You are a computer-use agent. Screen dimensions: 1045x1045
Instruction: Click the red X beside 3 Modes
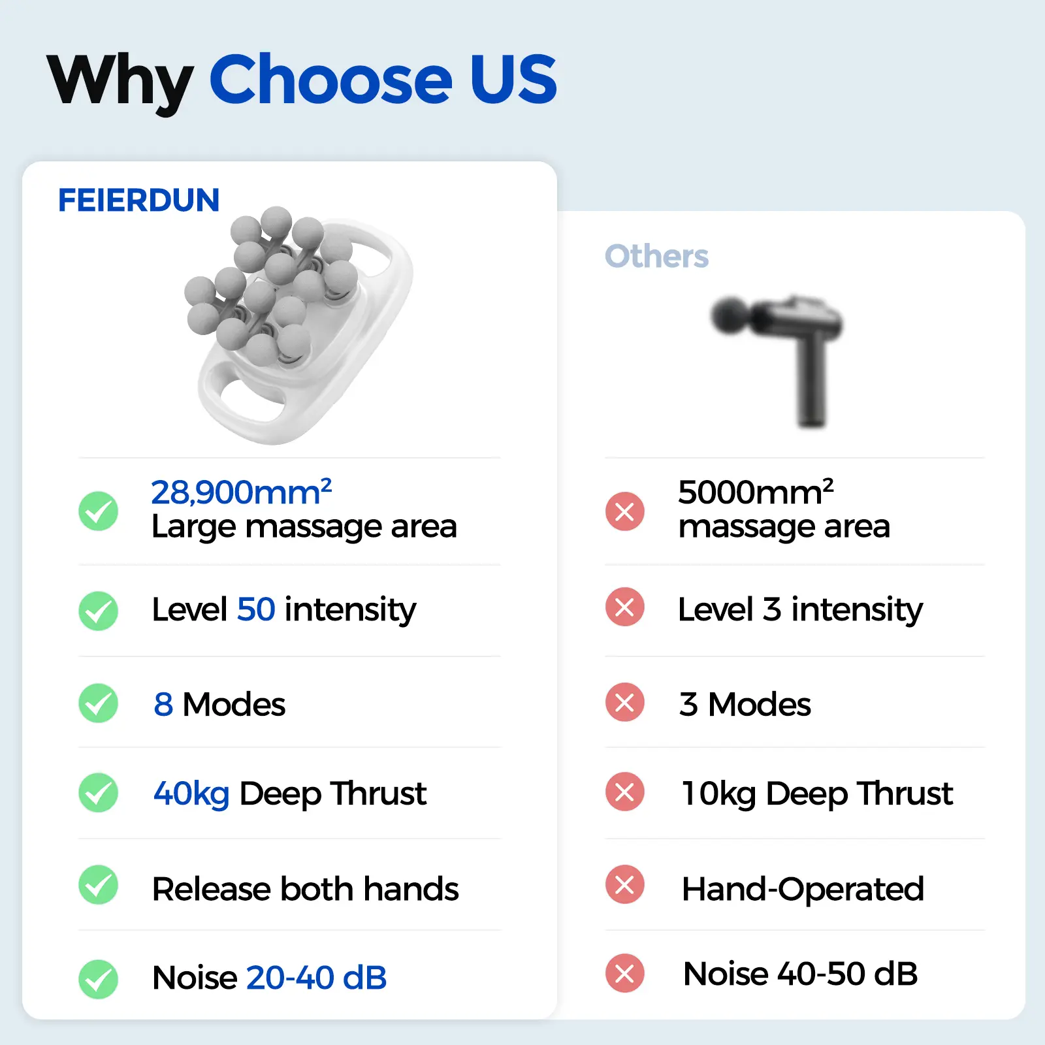click(x=625, y=703)
